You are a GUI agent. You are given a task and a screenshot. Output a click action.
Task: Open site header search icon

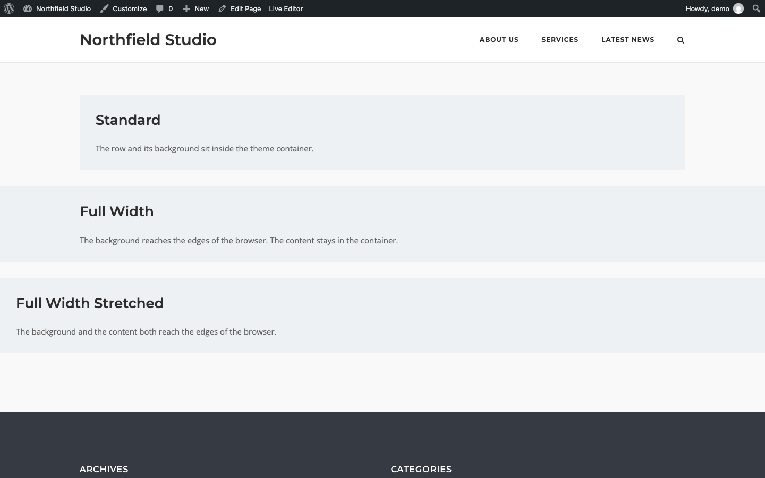point(681,40)
